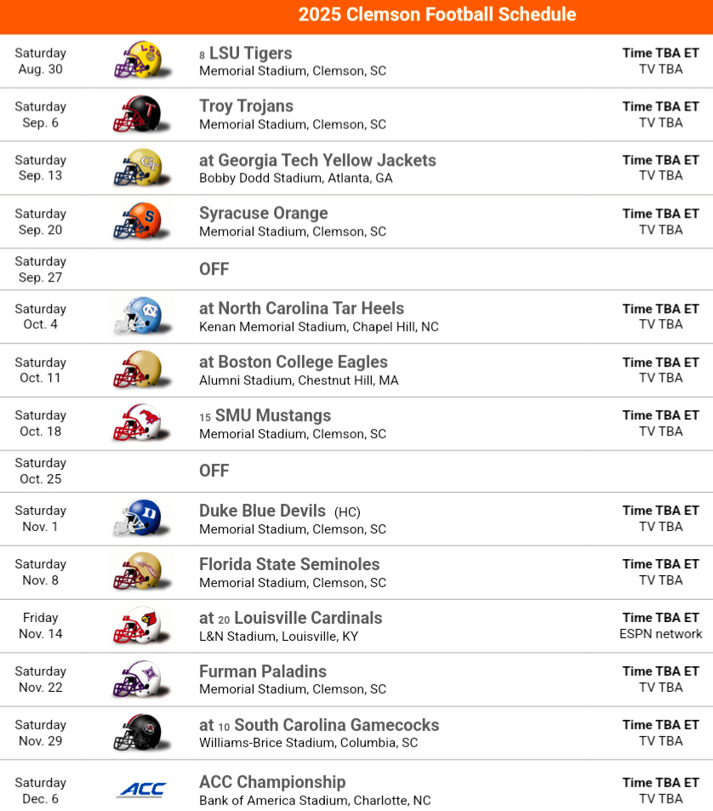Click the SMU Mustangs helmet icon
Viewport: 713px width, 811px height.
click(138, 423)
